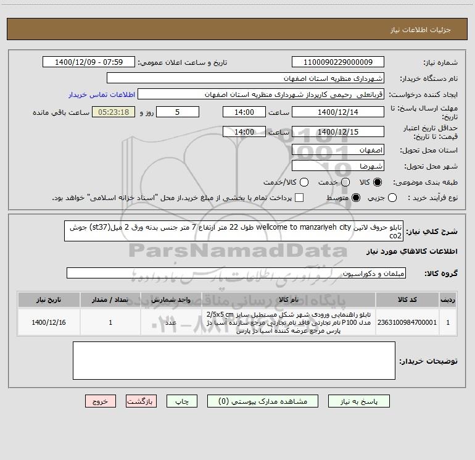Click the unit cell عدد
The height and width of the screenshot is (460, 475).
pyautogui.click(x=171, y=322)
